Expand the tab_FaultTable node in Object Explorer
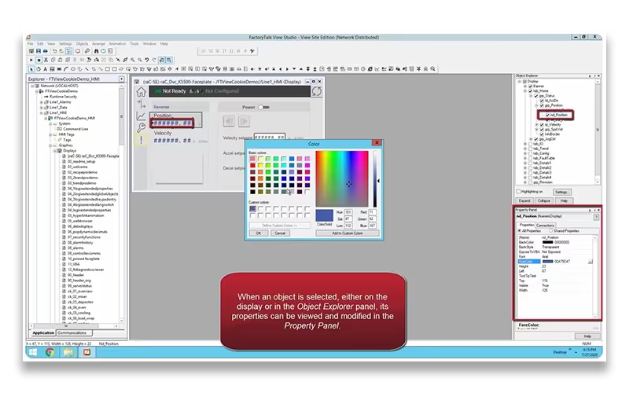This screenshot has width=629, height=393. click(525, 158)
